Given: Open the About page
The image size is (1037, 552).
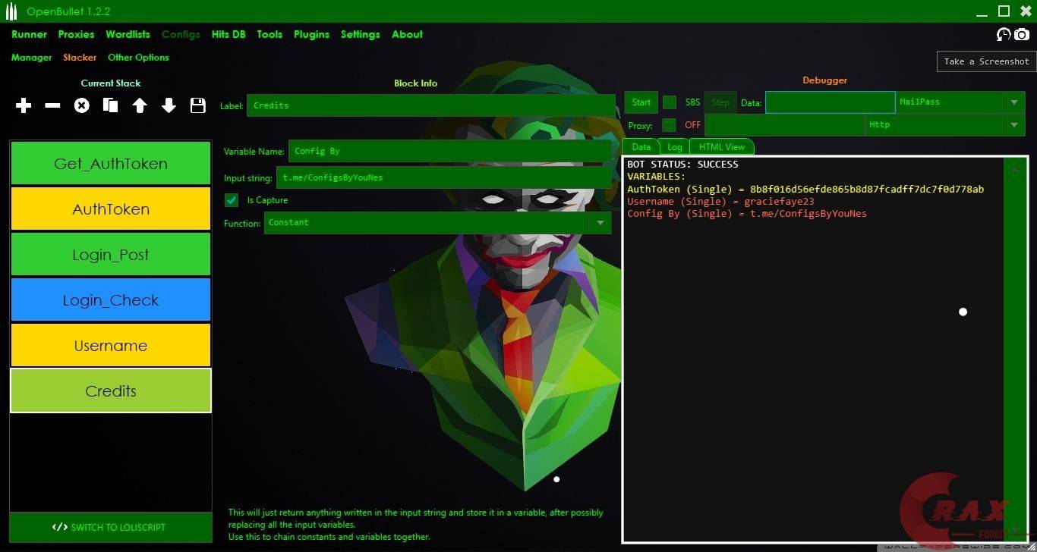Looking at the screenshot, I should [x=407, y=34].
